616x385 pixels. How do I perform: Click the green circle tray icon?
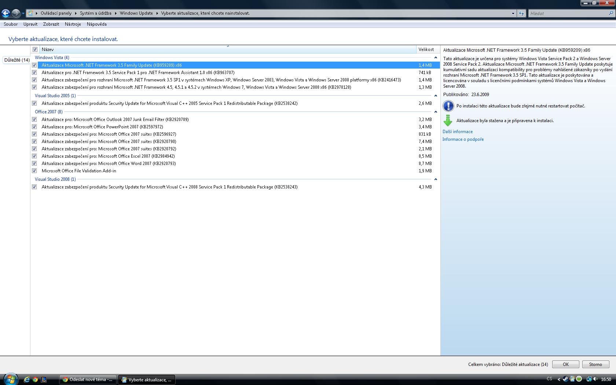click(x=579, y=379)
